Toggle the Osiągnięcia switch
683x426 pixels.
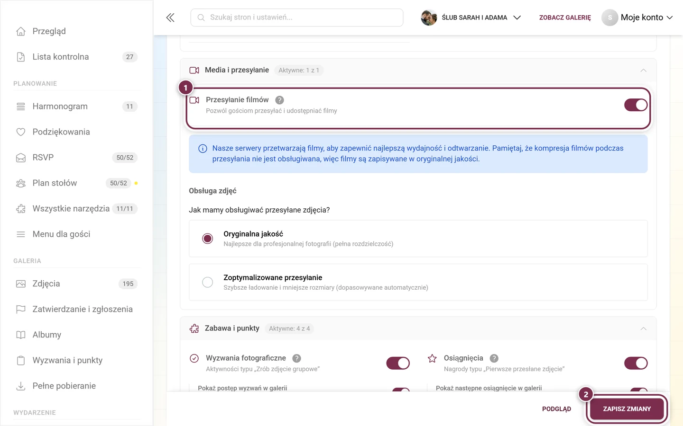click(636, 363)
